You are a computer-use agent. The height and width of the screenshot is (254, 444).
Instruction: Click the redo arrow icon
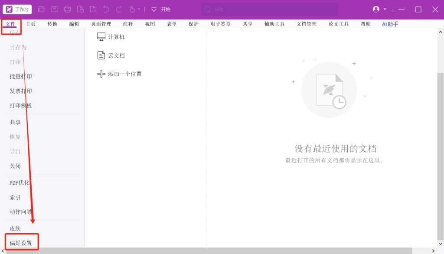pyautogui.click(x=119, y=9)
